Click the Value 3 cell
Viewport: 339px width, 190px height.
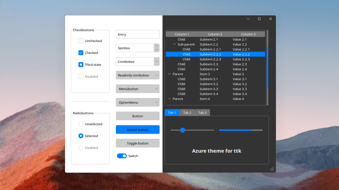[x=238, y=74]
